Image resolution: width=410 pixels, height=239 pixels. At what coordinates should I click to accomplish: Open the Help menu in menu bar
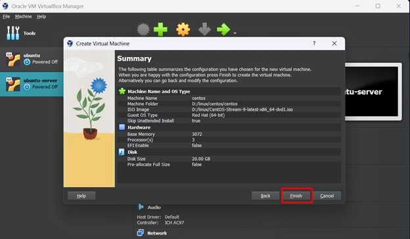pyautogui.click(x=41, y=16)
